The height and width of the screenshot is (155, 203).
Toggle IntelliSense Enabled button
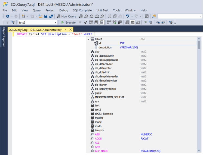point(102,22)
